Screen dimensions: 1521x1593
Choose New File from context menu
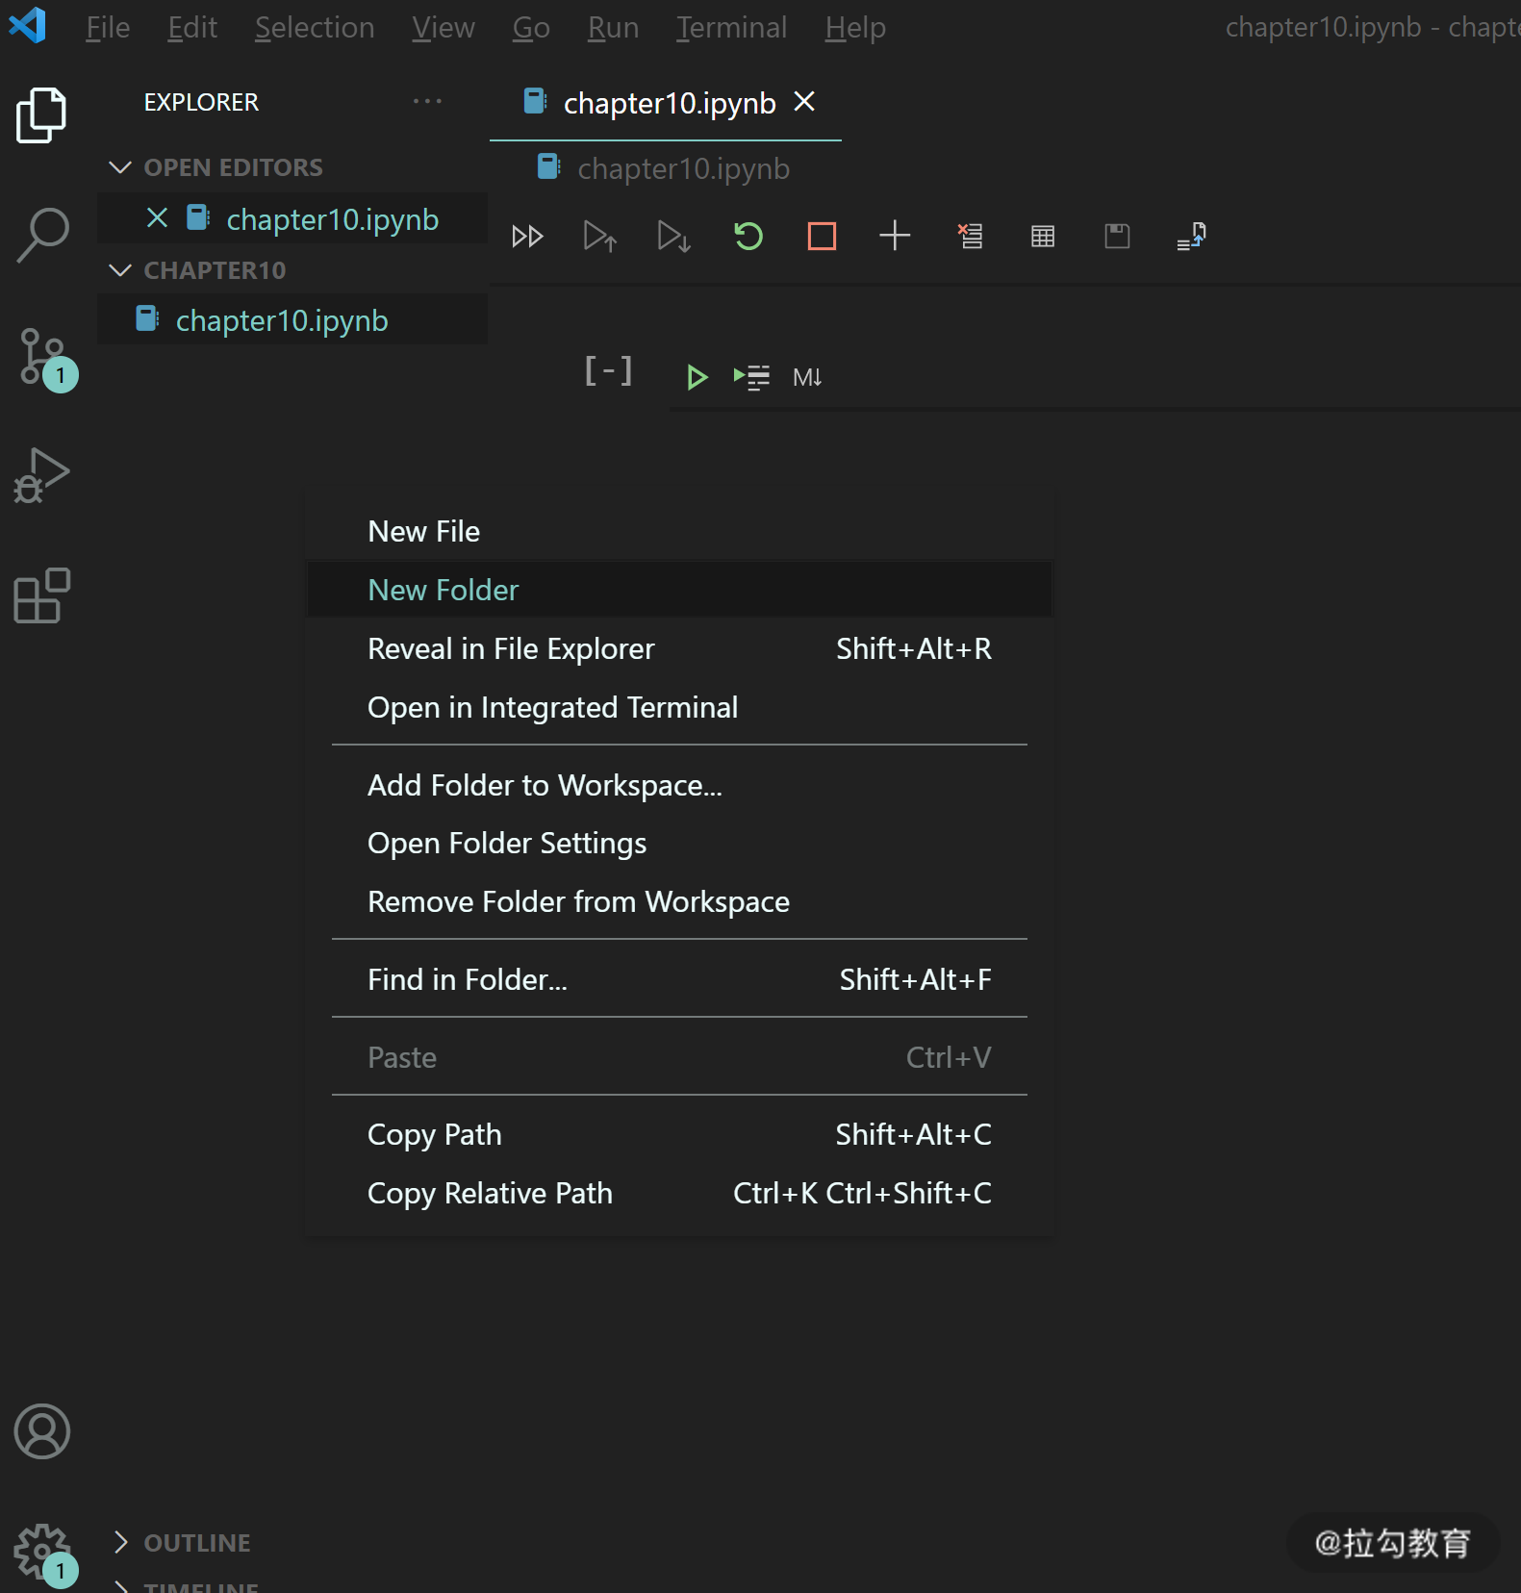679,531
